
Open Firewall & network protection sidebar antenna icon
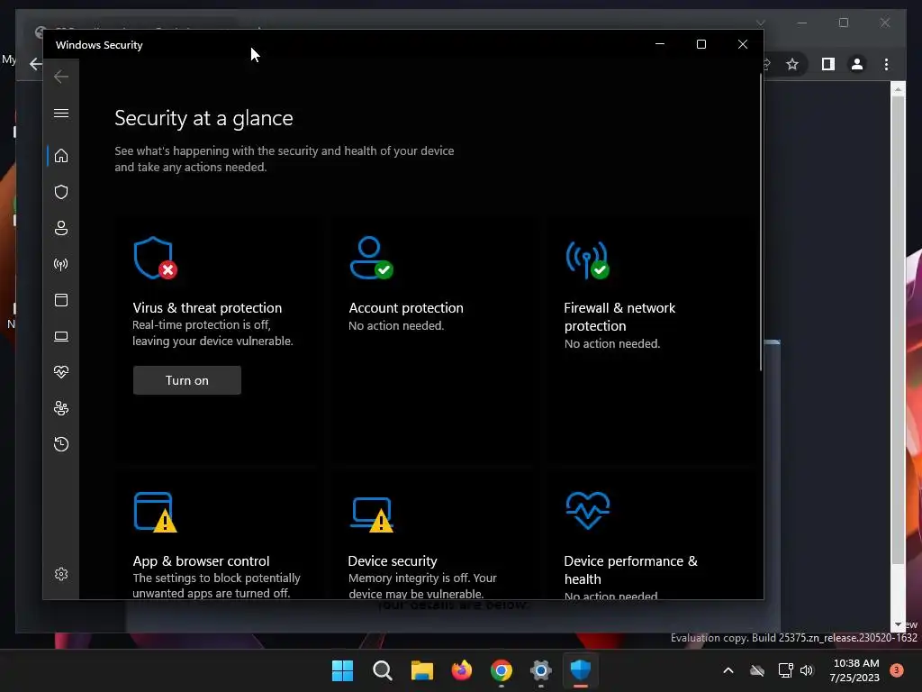(61, 264)
